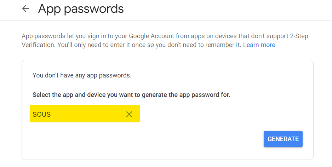
Task: Click the words '2-Step' in the description
Action: pyautogui.click(x=299, y=36)
